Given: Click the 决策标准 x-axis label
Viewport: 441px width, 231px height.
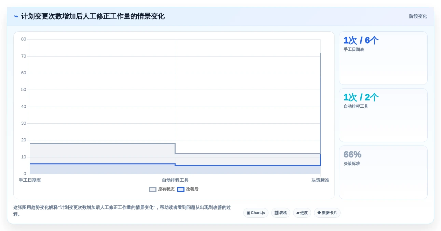Looking at the screenshot, I should tap(320, 180).
